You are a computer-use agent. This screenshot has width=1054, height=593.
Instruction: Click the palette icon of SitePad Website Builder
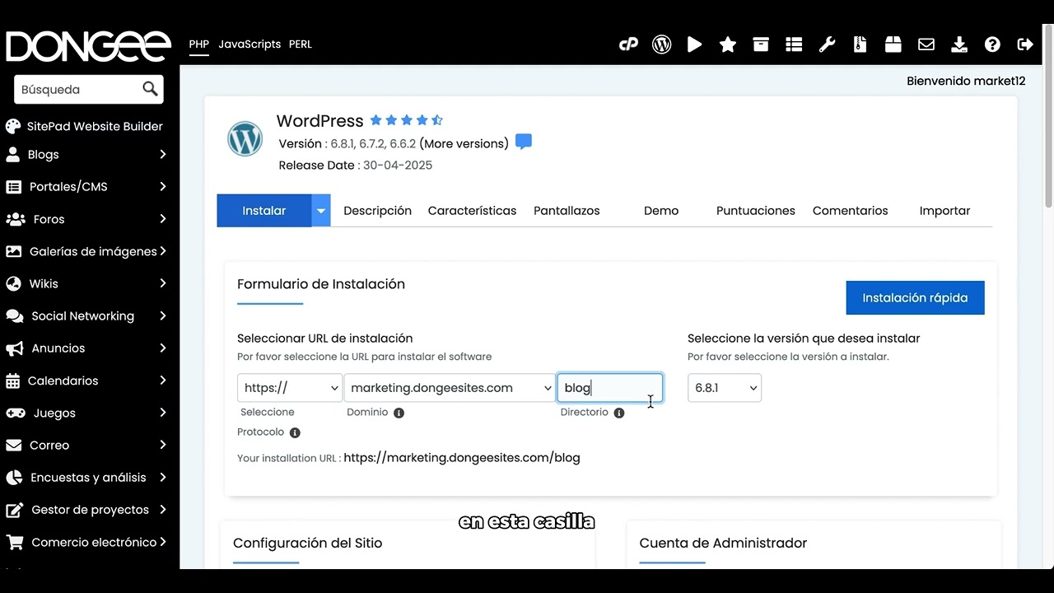pos(12,126)
